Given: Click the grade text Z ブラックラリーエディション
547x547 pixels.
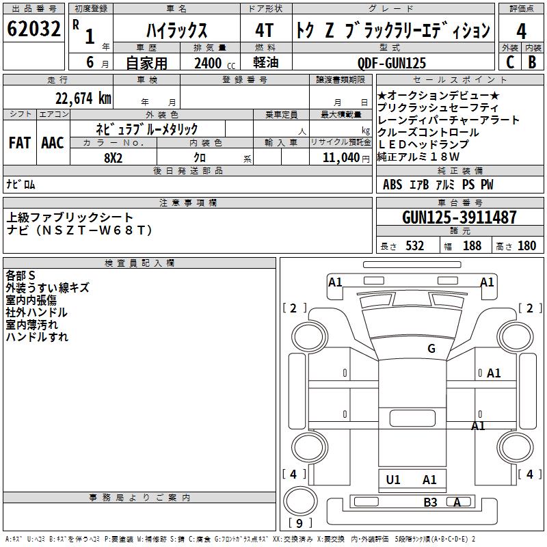Looking at the screenshot, I should 408,30.
